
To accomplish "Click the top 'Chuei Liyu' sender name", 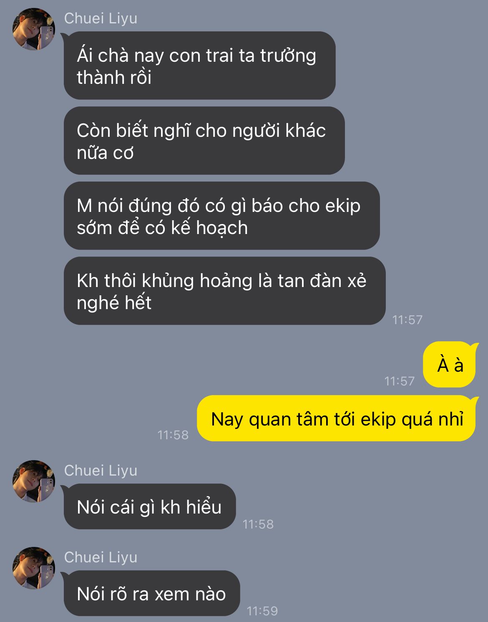I will tap(101, 18).
